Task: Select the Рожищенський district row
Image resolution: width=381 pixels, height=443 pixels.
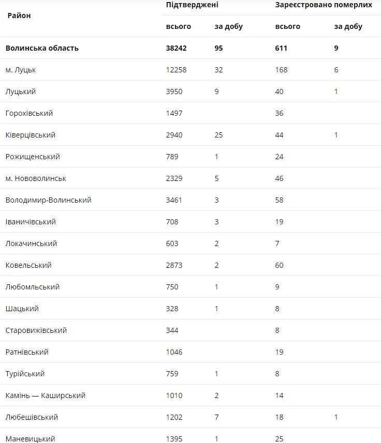Action: pos(33,157)
